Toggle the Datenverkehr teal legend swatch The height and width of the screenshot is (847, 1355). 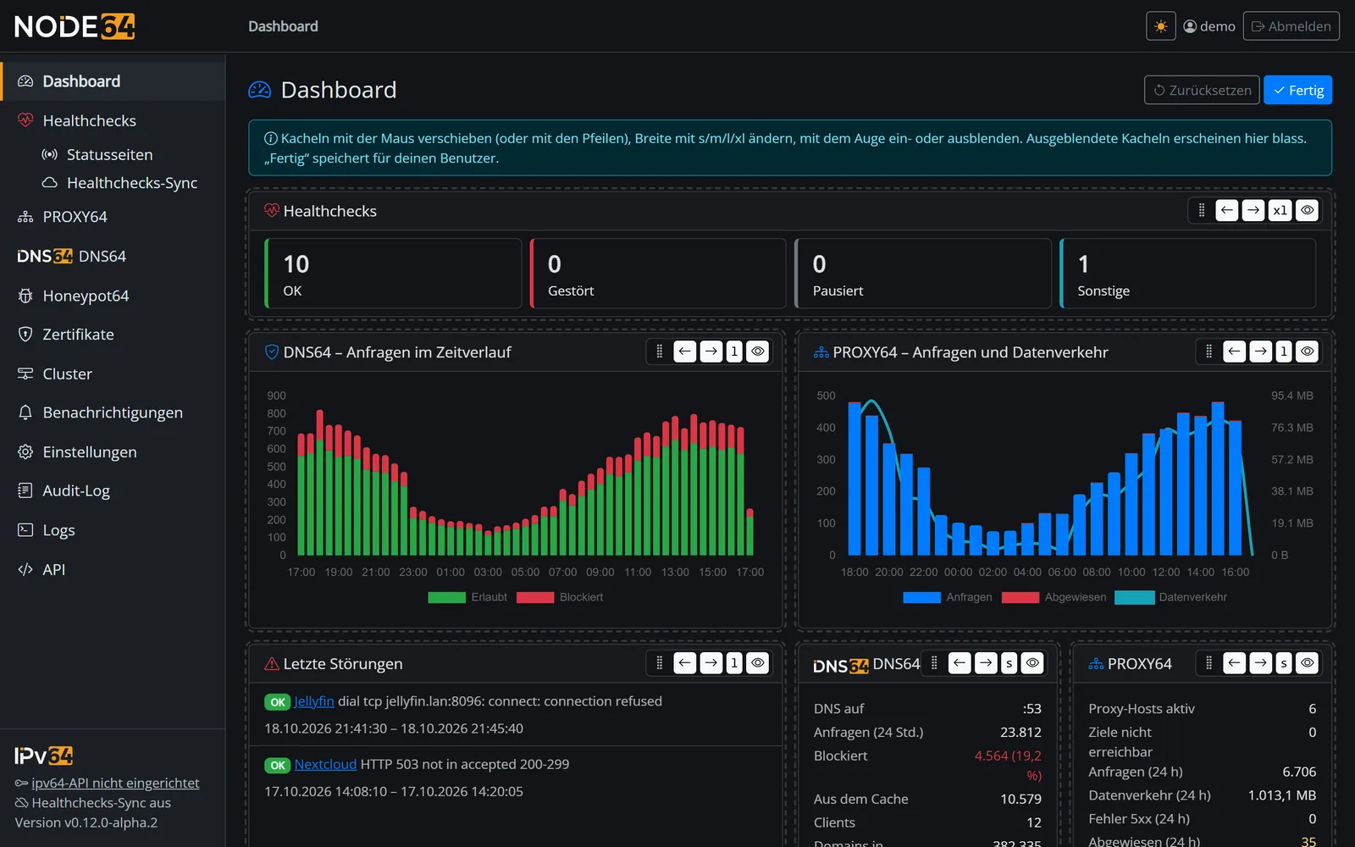[1134, 597]
